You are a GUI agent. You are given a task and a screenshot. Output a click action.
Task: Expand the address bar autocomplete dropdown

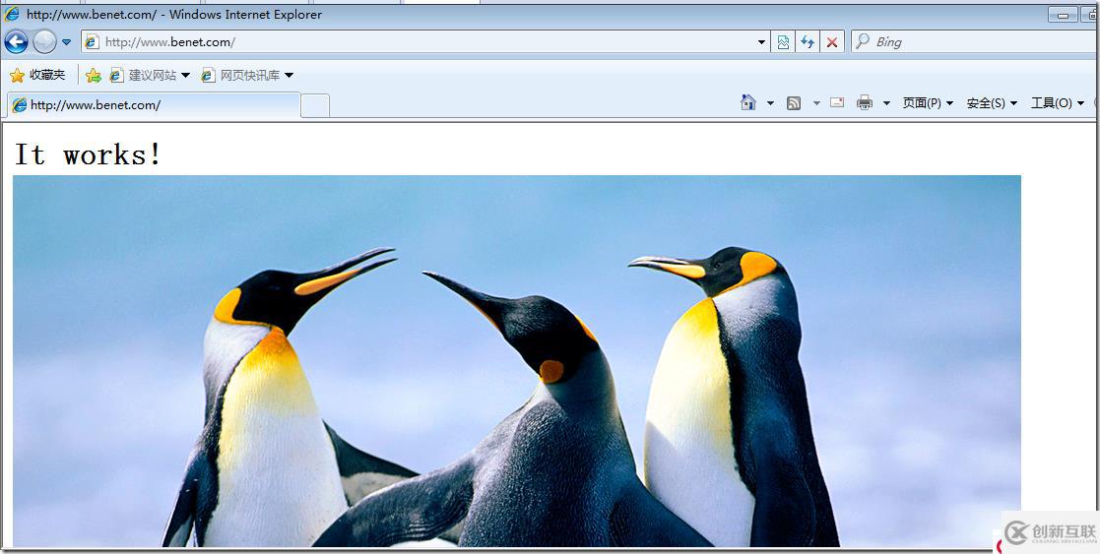762,42
